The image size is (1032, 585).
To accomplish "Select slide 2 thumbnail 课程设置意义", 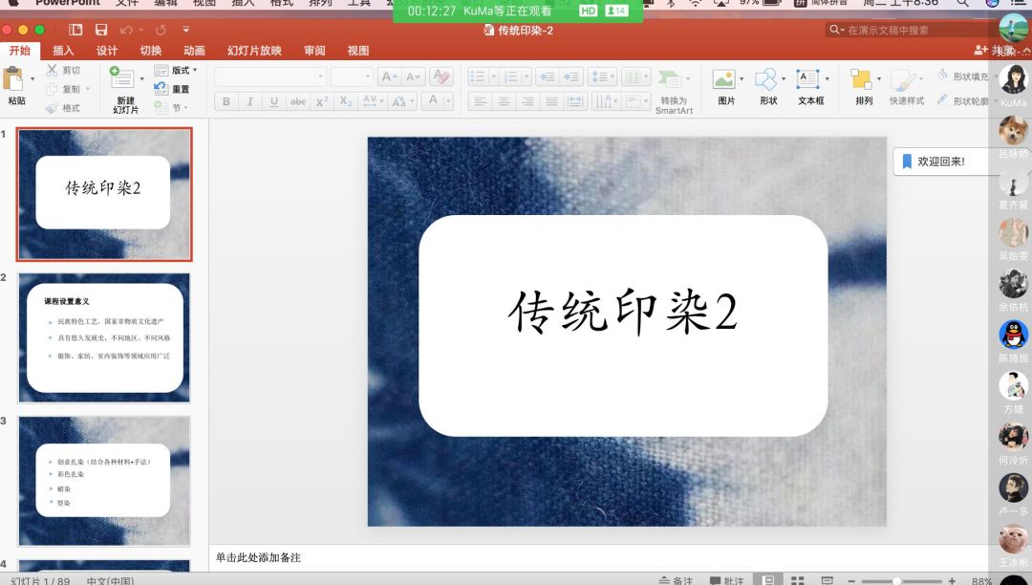I will (104, 337).
